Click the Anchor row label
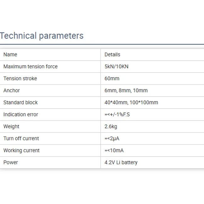The height and width of the screenshot is (204, 204). pos(12,90)
